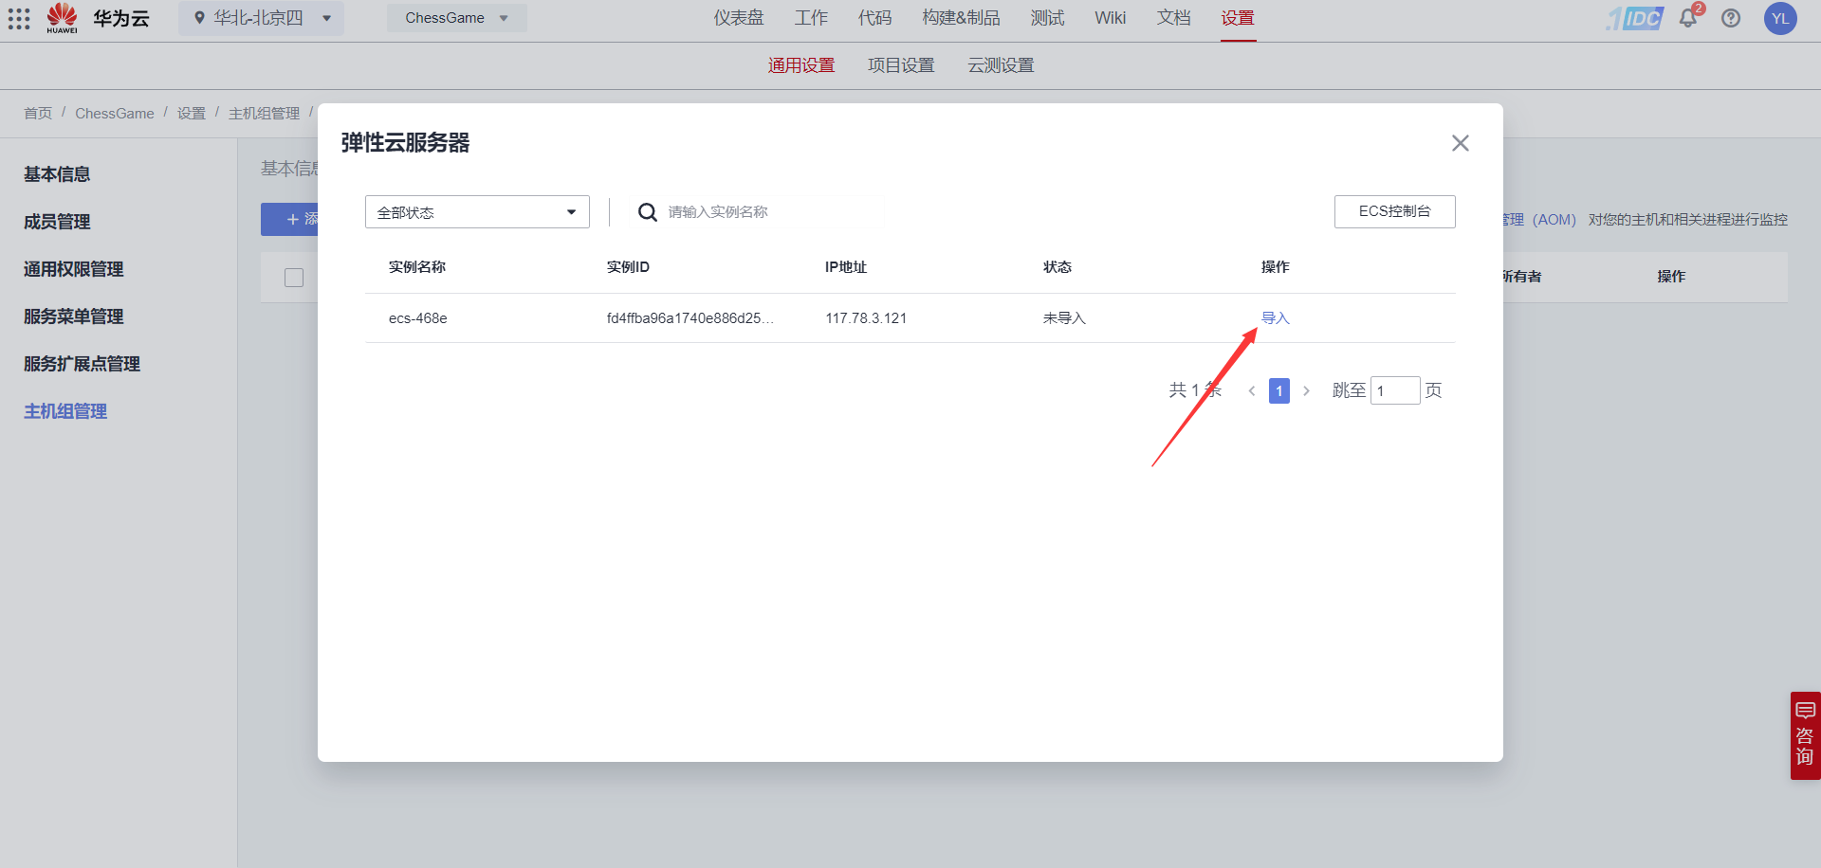Screen dimensions: 1821x868
Task: Click the page number input field
Action: [x=1395, y=390]
